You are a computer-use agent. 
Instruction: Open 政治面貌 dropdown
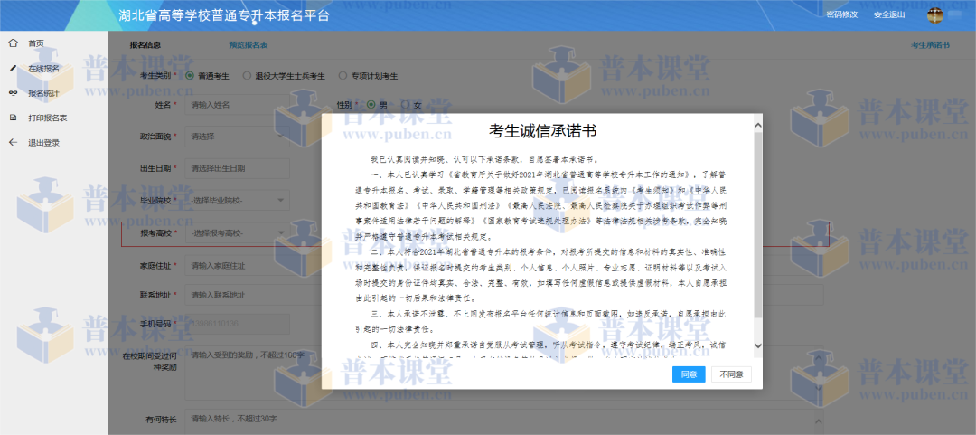coord(237,136)
